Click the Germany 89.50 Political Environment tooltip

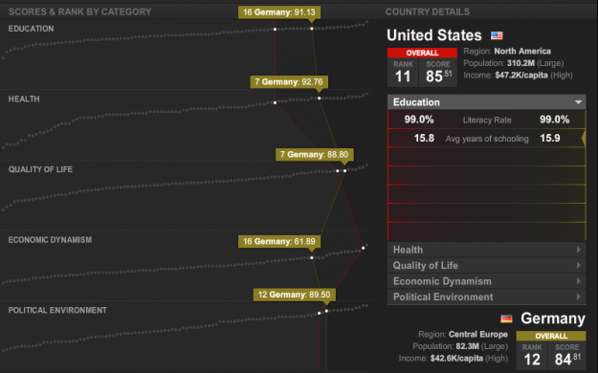[294, 295]
